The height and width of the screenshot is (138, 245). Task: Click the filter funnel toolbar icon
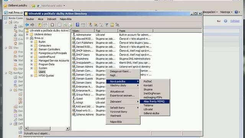[x=107, y=25]
